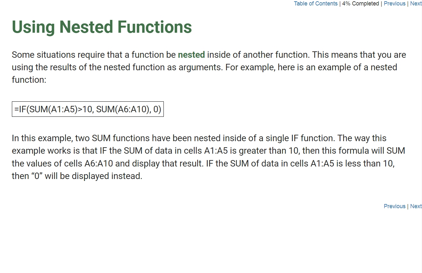This screenshot has width=422, height=273.
Task: Click the word Using in the heading
Action: click(33, 27)
